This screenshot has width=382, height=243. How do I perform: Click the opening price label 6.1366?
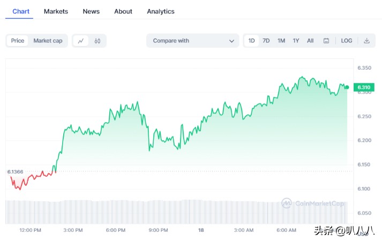[15, 172]
